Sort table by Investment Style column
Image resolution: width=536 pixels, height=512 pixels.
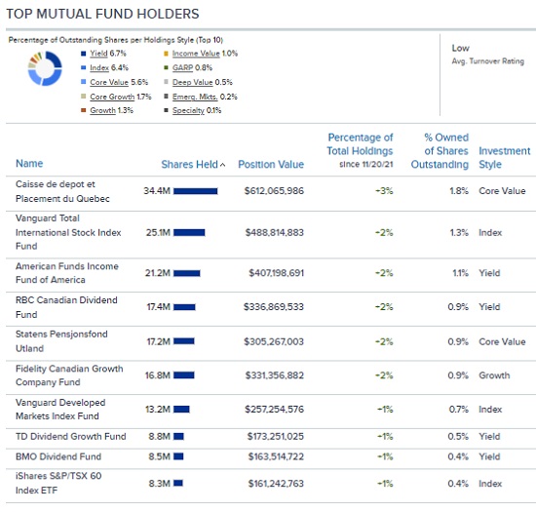(x=504, y=158)
